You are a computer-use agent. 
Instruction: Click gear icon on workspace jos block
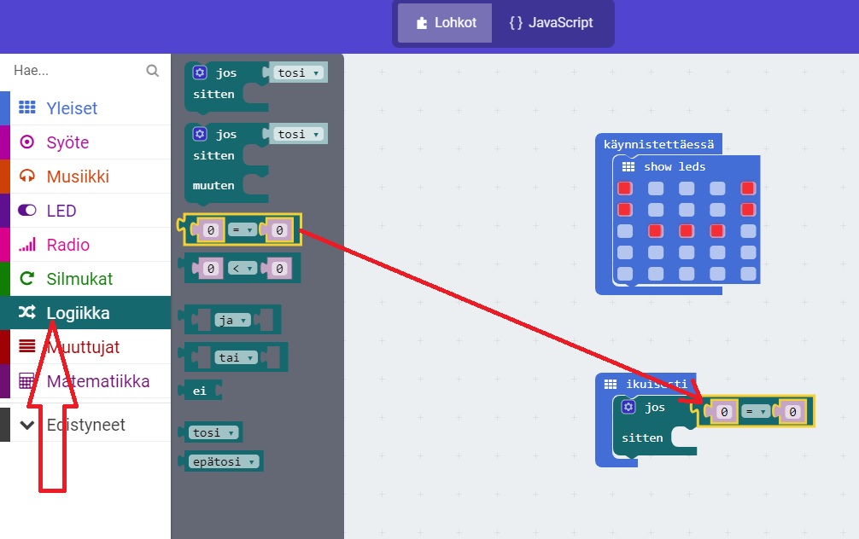(628, 408)
